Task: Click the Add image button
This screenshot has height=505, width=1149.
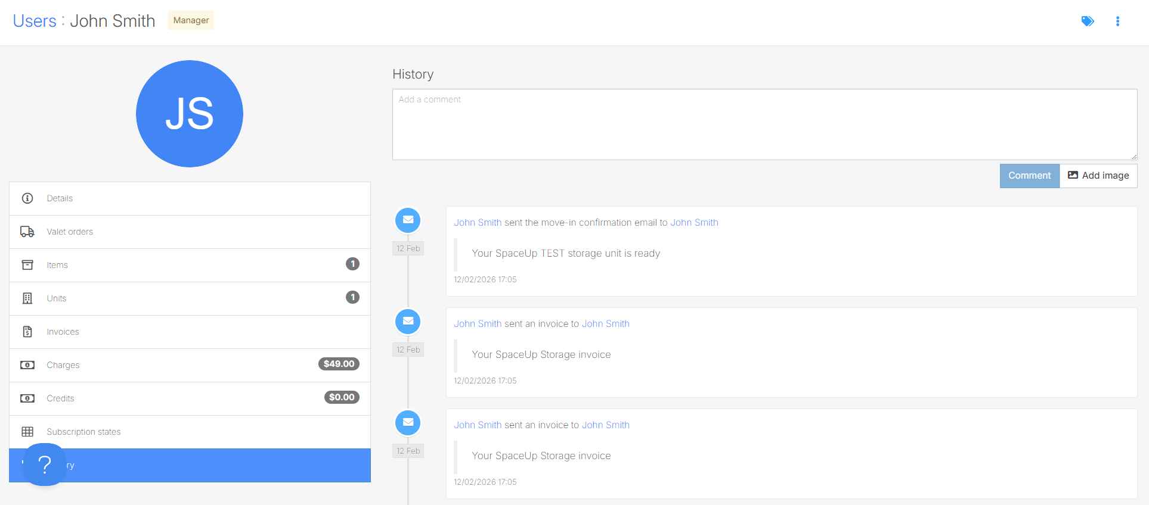Action: coord(1098,176)
